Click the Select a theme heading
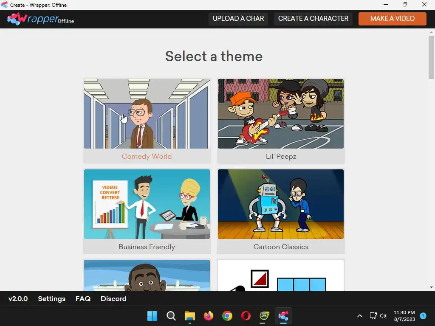The image size is (435, 326). pos(214,56)
